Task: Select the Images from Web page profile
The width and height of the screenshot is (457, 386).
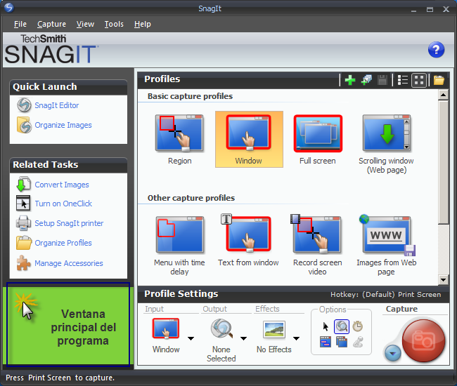Action: tap(387, 246)
